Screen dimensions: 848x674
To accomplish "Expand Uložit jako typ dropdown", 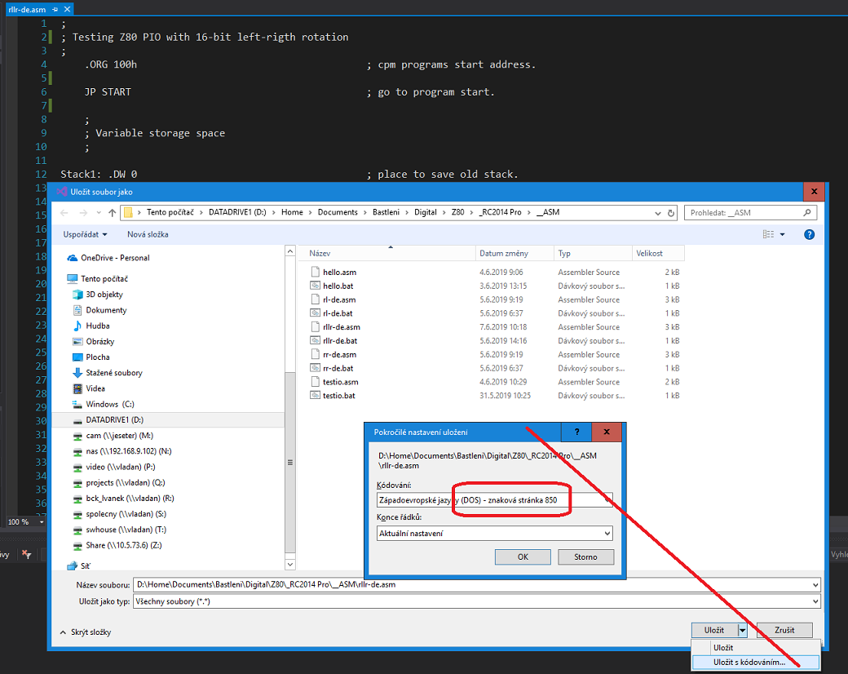I will 815,601.
